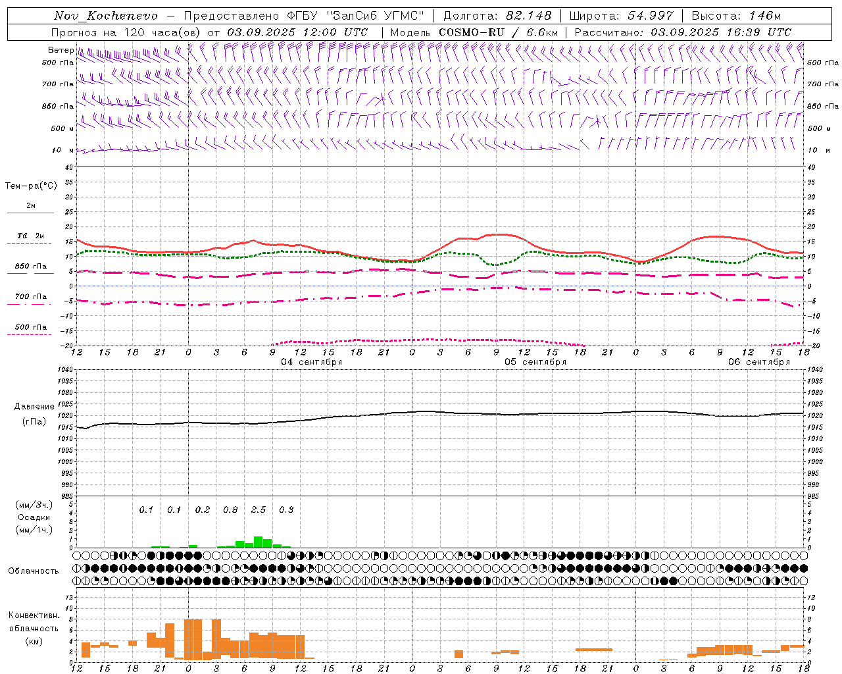The width and height of the screenshot is (842, 674).
Task: Click the 'Ветер' wind panel label
Action: pos(61,50)
